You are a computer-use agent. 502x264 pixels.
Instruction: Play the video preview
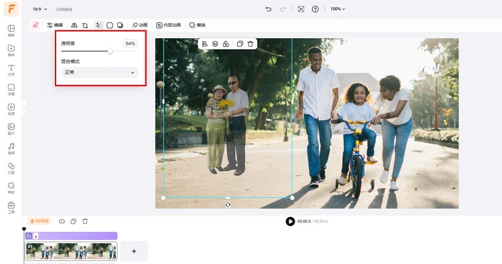tap(290, 221)
